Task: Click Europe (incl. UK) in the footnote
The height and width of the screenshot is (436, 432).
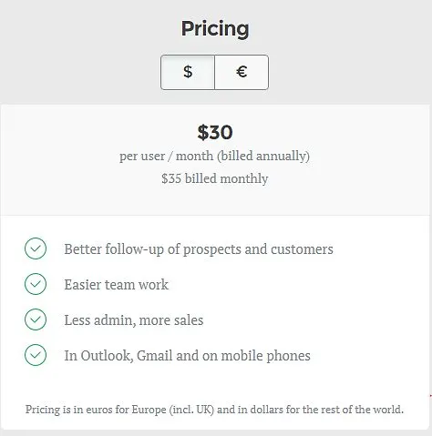Action: click(x=173, y=410)
